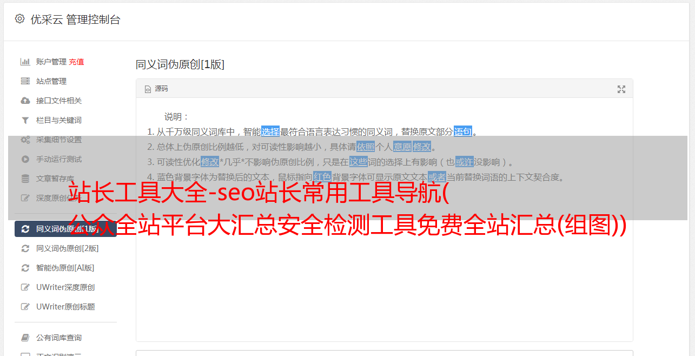Viewport: 695px width, 356px height.
Task: Select 智能伪原创[AI版] menu item
Action: click(65, 268)
